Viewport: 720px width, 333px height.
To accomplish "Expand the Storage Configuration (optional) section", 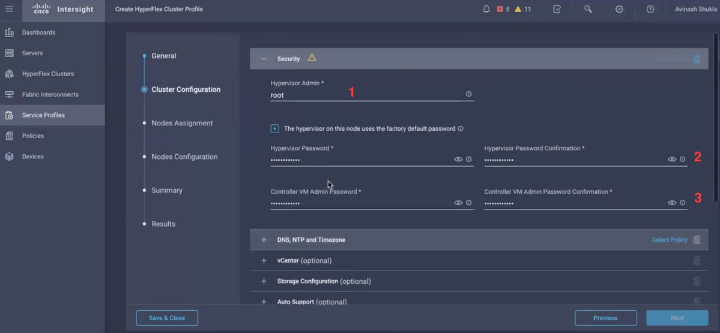I will coord(264,281).
